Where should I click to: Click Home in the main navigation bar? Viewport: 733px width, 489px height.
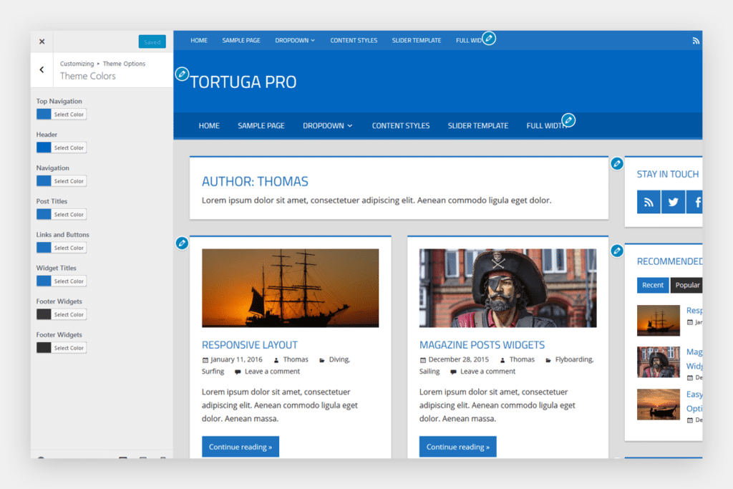click(209, 126)
